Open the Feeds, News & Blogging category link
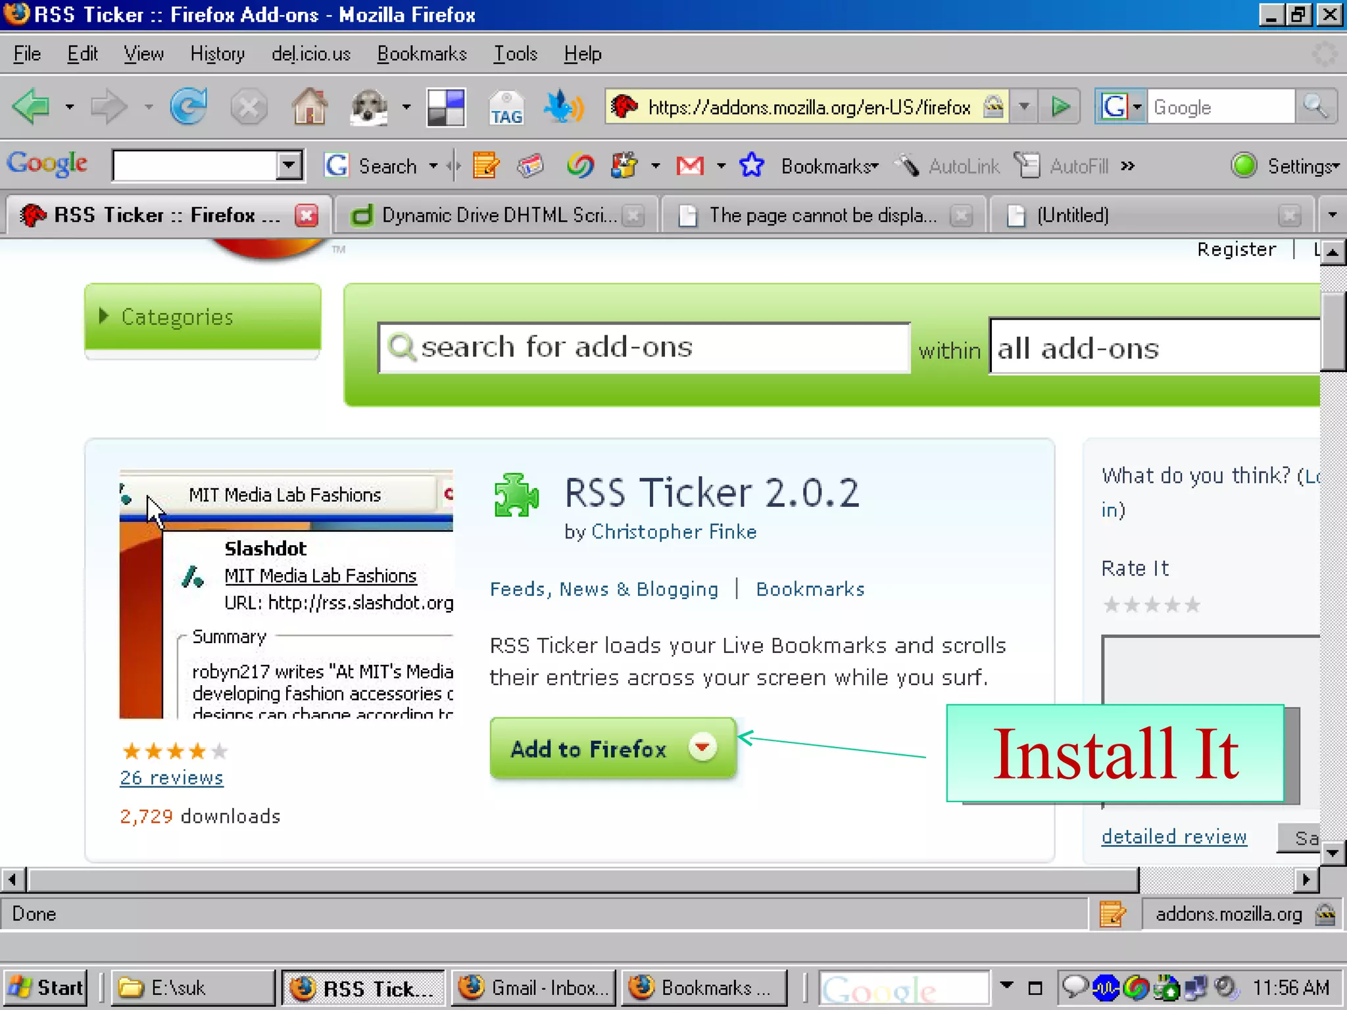This screenshot has height=1010, width=1347. (x=604, y=589)
